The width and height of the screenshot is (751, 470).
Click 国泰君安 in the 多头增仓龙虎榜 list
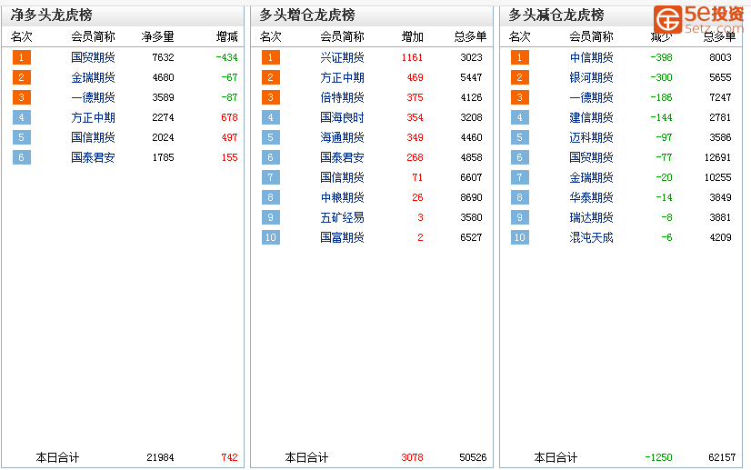pyautogui.click(x=342, y=157)
